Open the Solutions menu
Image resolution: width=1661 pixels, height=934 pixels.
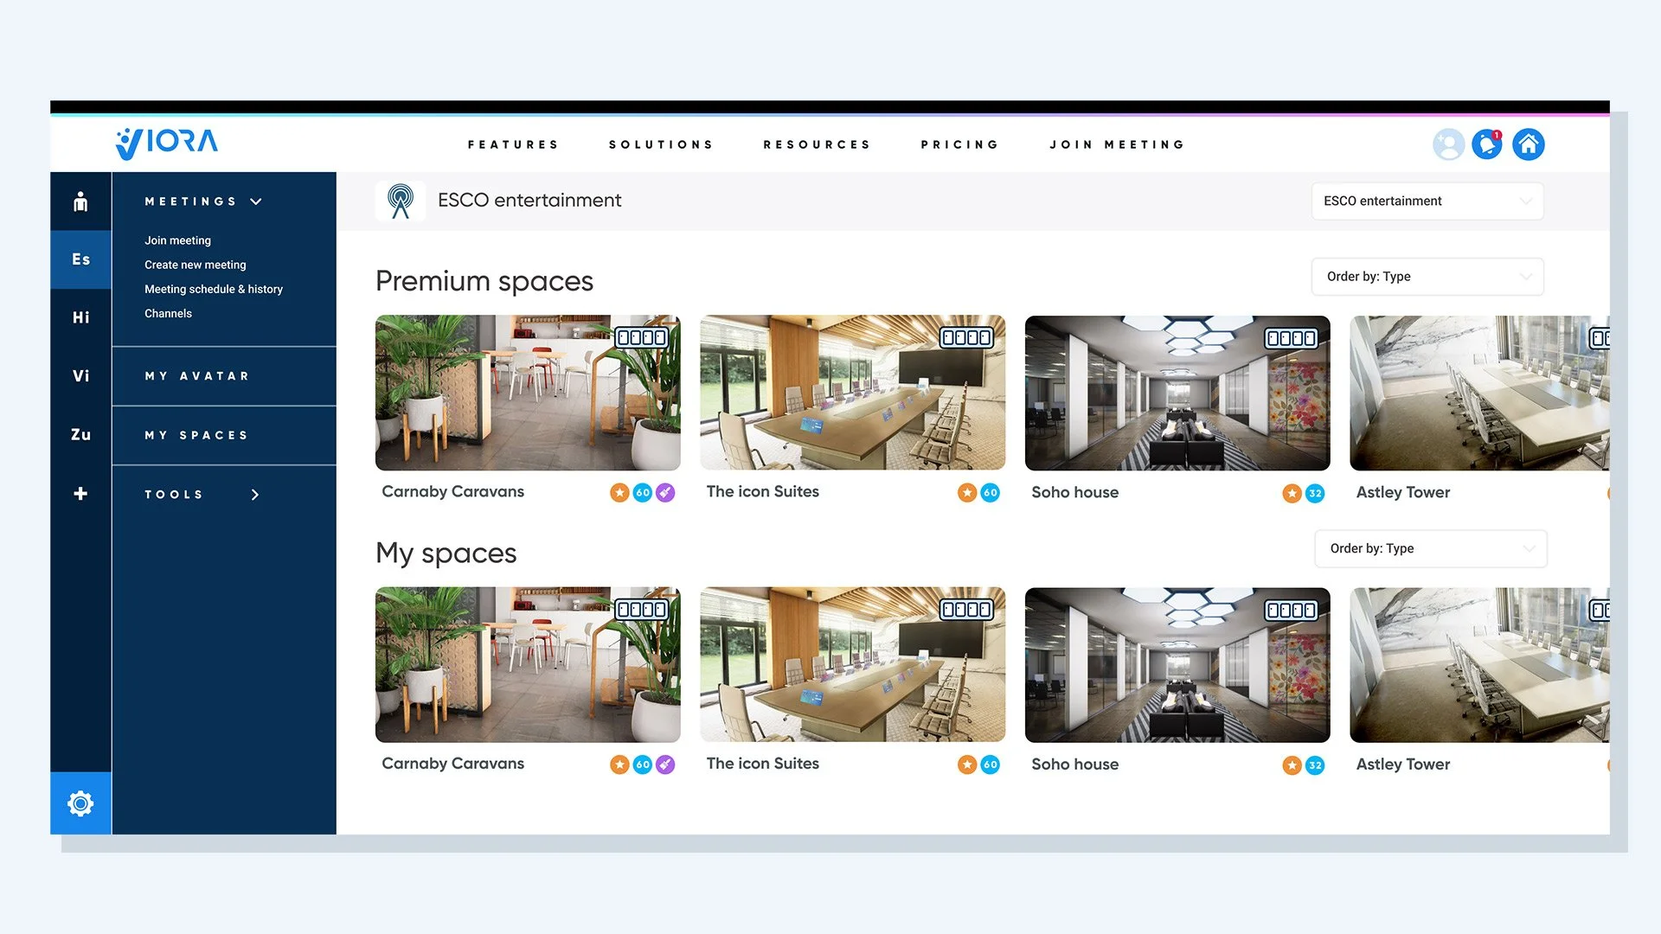click(x=661, y=144)
